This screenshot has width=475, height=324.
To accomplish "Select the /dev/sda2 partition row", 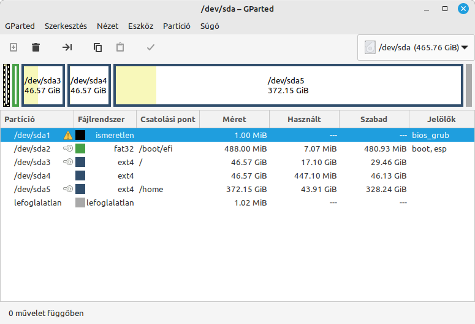I will tap(238, 148).
